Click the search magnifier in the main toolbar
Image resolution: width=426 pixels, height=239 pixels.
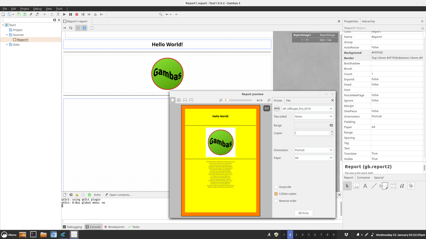click(x=161, y=14)
